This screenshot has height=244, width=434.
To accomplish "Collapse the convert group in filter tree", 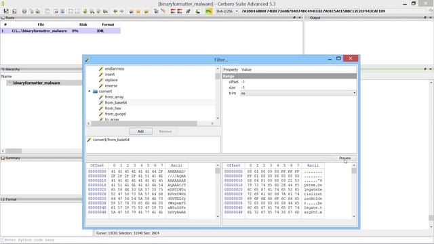I will click(x=90, y=91).
